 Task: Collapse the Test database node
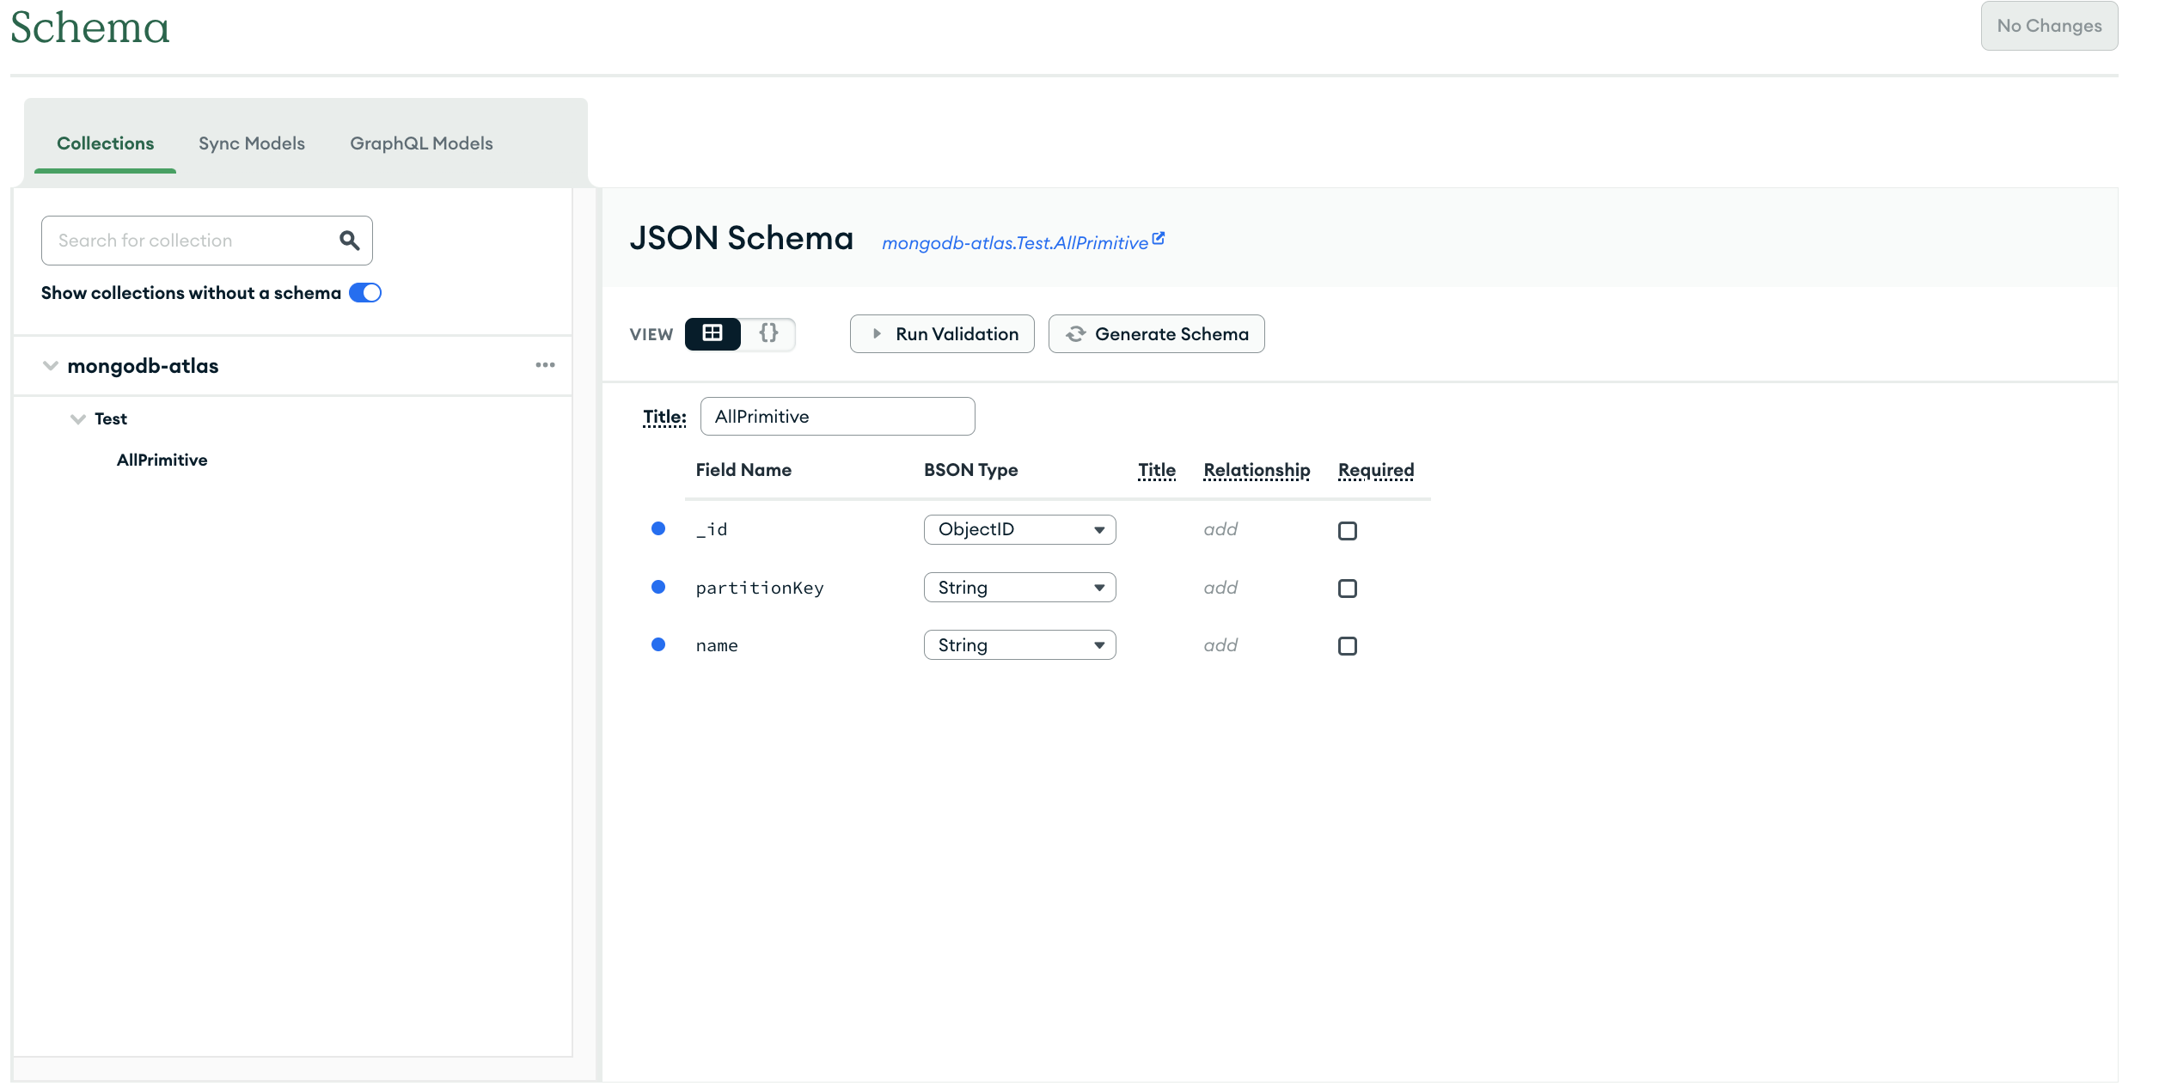78,419
